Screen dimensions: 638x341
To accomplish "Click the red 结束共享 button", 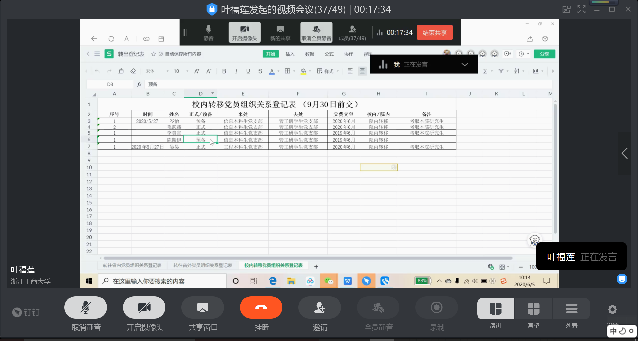I will [434, 33].
